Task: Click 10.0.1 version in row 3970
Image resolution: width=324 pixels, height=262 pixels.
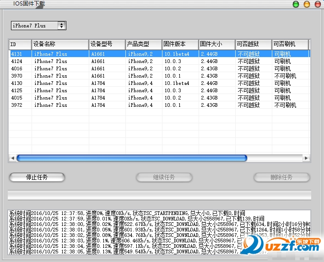Action: (x=173, y=76)
